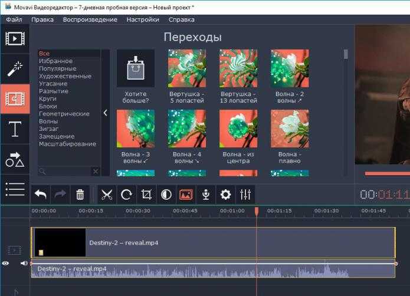Click the transitions search field
The width and height of the screenshot is (410, 296).
click(64, 172)
